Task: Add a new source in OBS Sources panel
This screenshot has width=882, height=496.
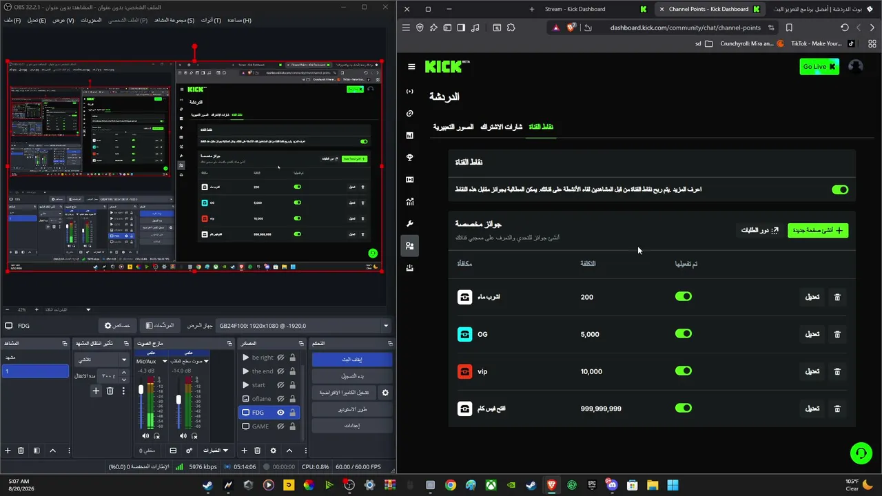Action: tap(244, 451)
